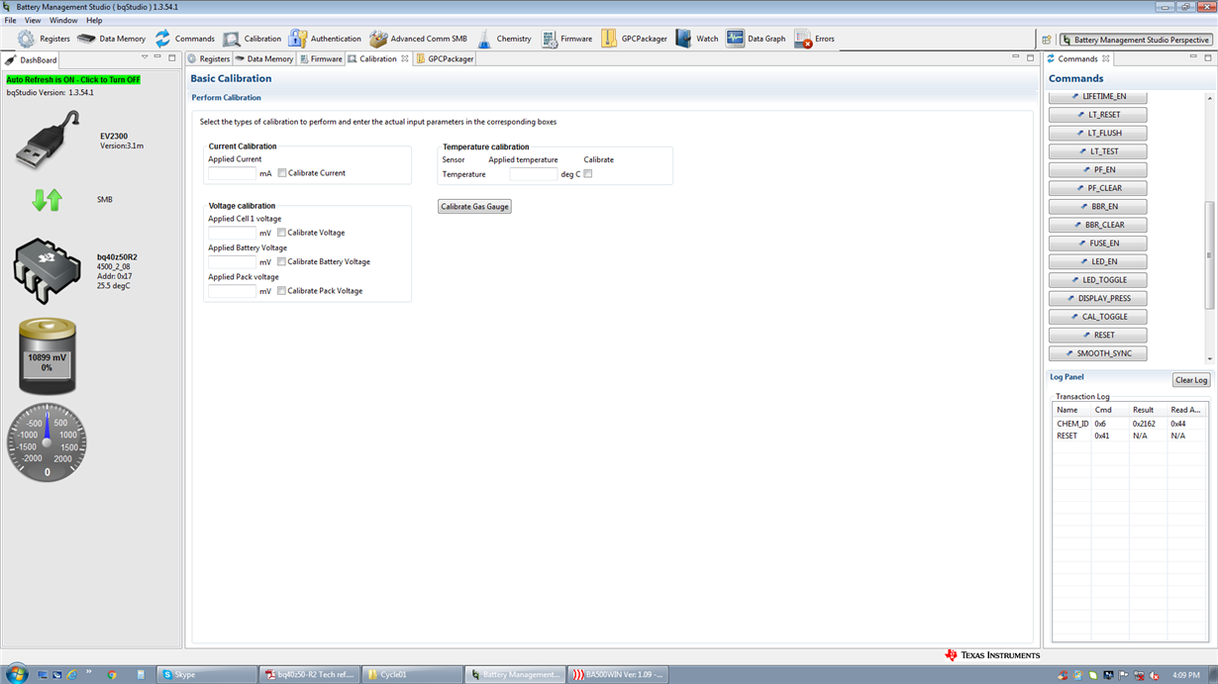Open the GPCPackager toolbar icon
Image resolution: width=1218 pixels, height=684 pixels.
point(609,39)
